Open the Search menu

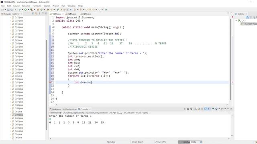coord(47,6)
